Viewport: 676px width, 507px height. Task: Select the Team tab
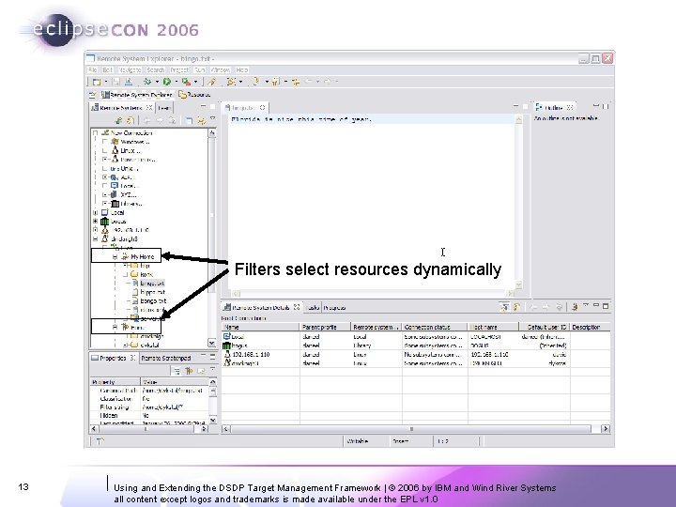click(163, 108)
